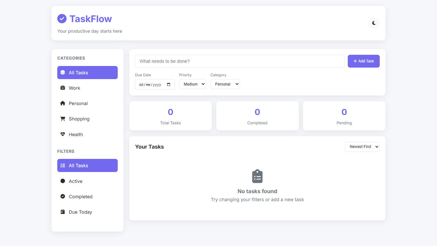
Task: Open the Priority dropdown set to Medium
Action: [193, 84]
